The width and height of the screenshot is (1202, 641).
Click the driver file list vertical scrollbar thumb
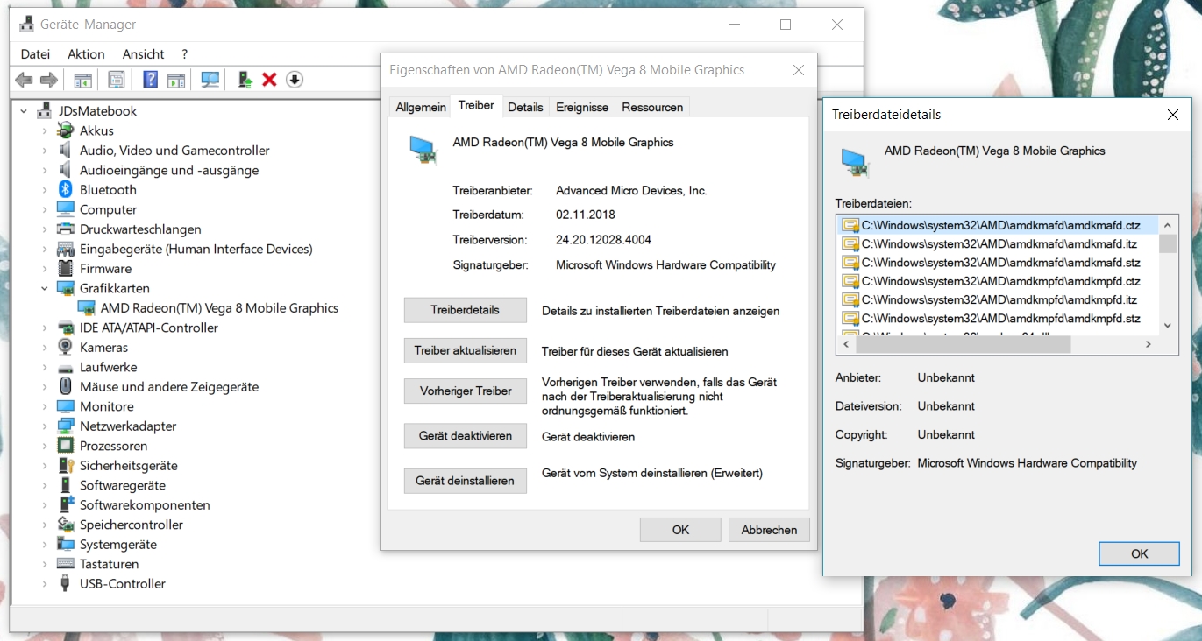tap(1167, 243)
